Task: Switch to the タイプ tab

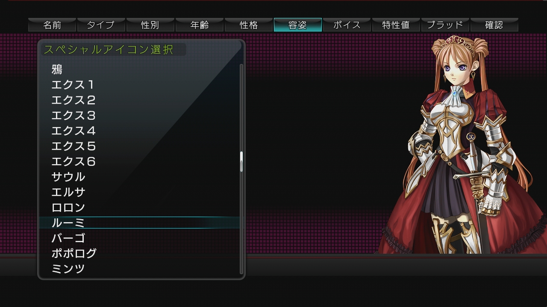Action: coord(101,25)
